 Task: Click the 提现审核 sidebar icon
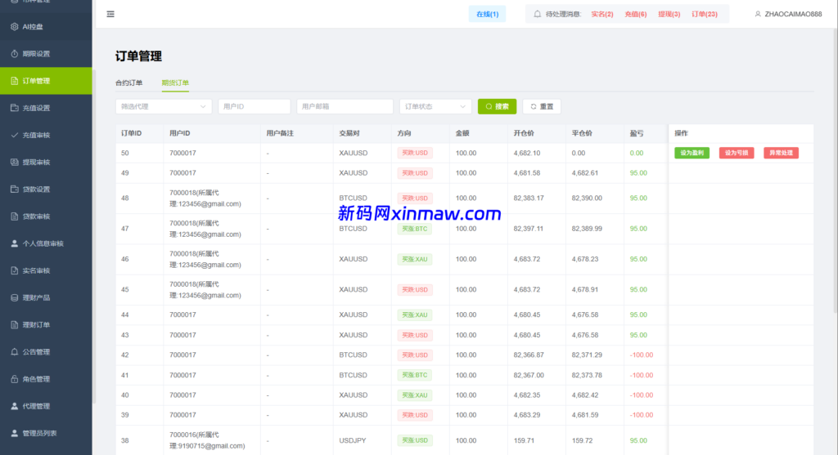coord(15,163)
